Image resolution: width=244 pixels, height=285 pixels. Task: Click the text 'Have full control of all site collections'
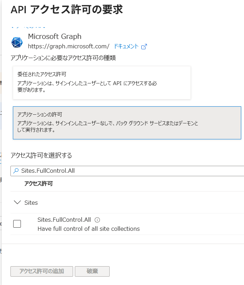pos(89,229)
